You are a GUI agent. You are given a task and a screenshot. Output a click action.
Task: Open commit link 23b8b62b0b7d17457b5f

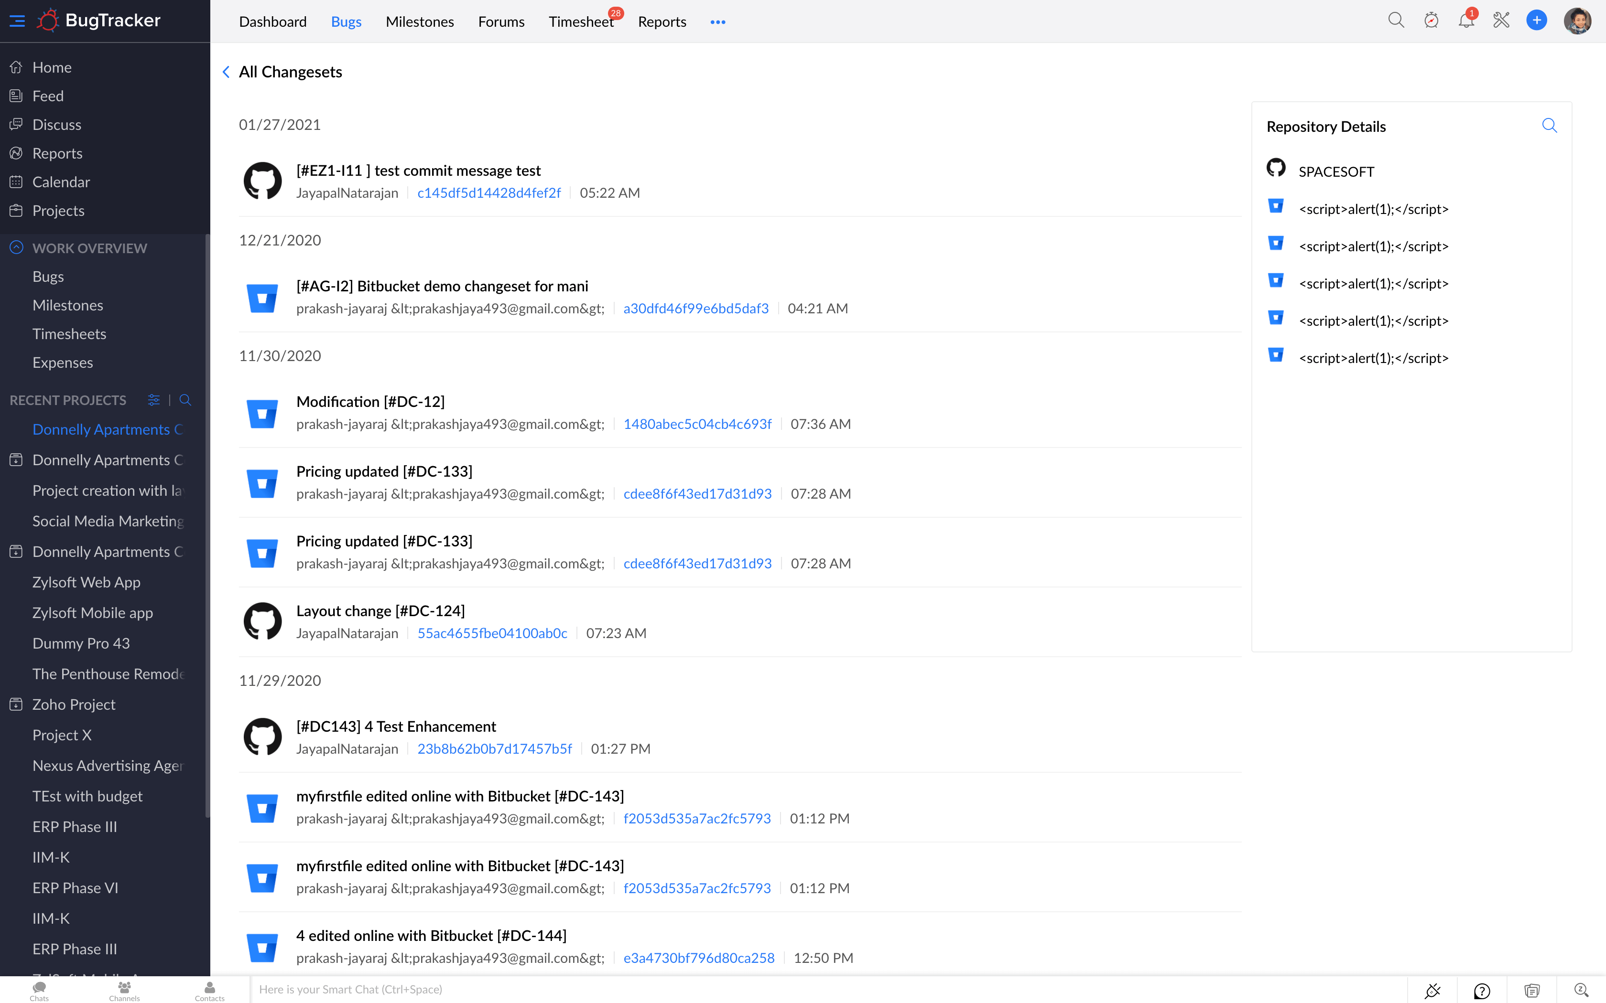pos(494,749)
